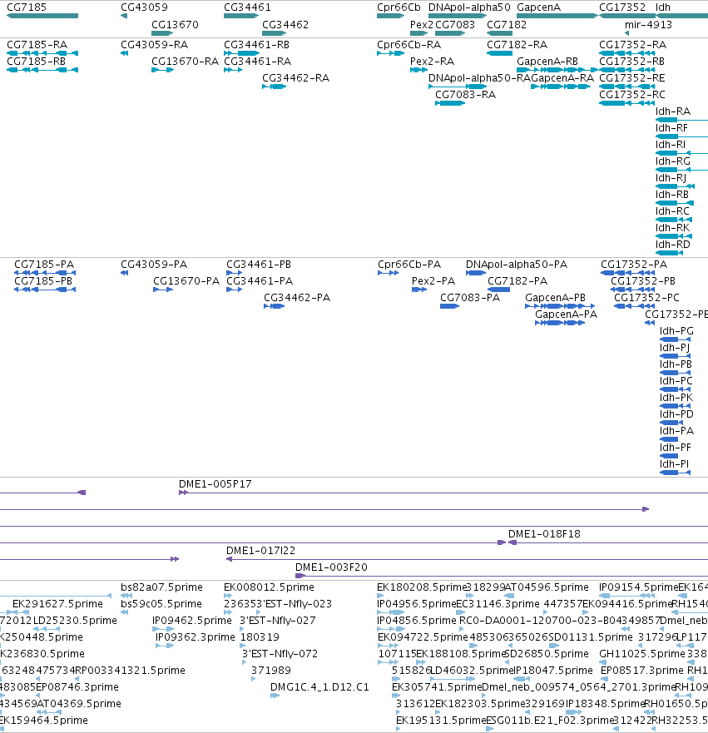Click the Idh-PG protein label
This screenshot has height=733, width=708.
point(676,331)
